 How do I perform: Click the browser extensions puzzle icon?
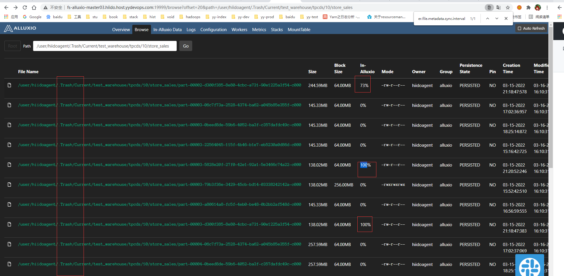(529, 8)
